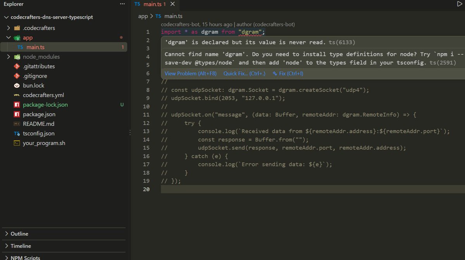Viewport: 465px width, 260px height.
Task: Click the markdown icon beside README.md
Action: 17,124
